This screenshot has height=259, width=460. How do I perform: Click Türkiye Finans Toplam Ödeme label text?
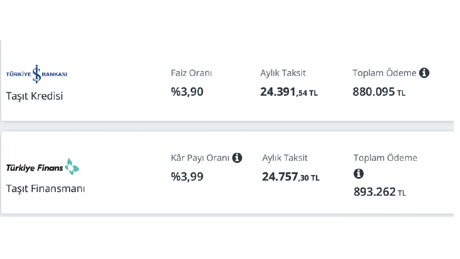pos(386,158)
